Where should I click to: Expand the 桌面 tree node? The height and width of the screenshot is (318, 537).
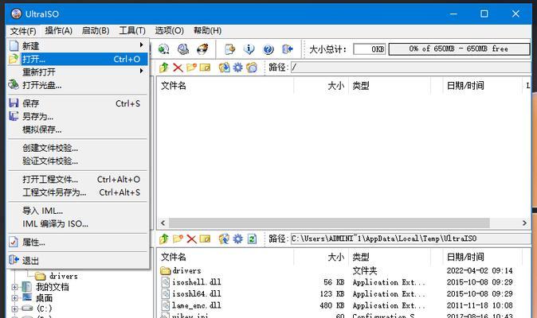14,298
